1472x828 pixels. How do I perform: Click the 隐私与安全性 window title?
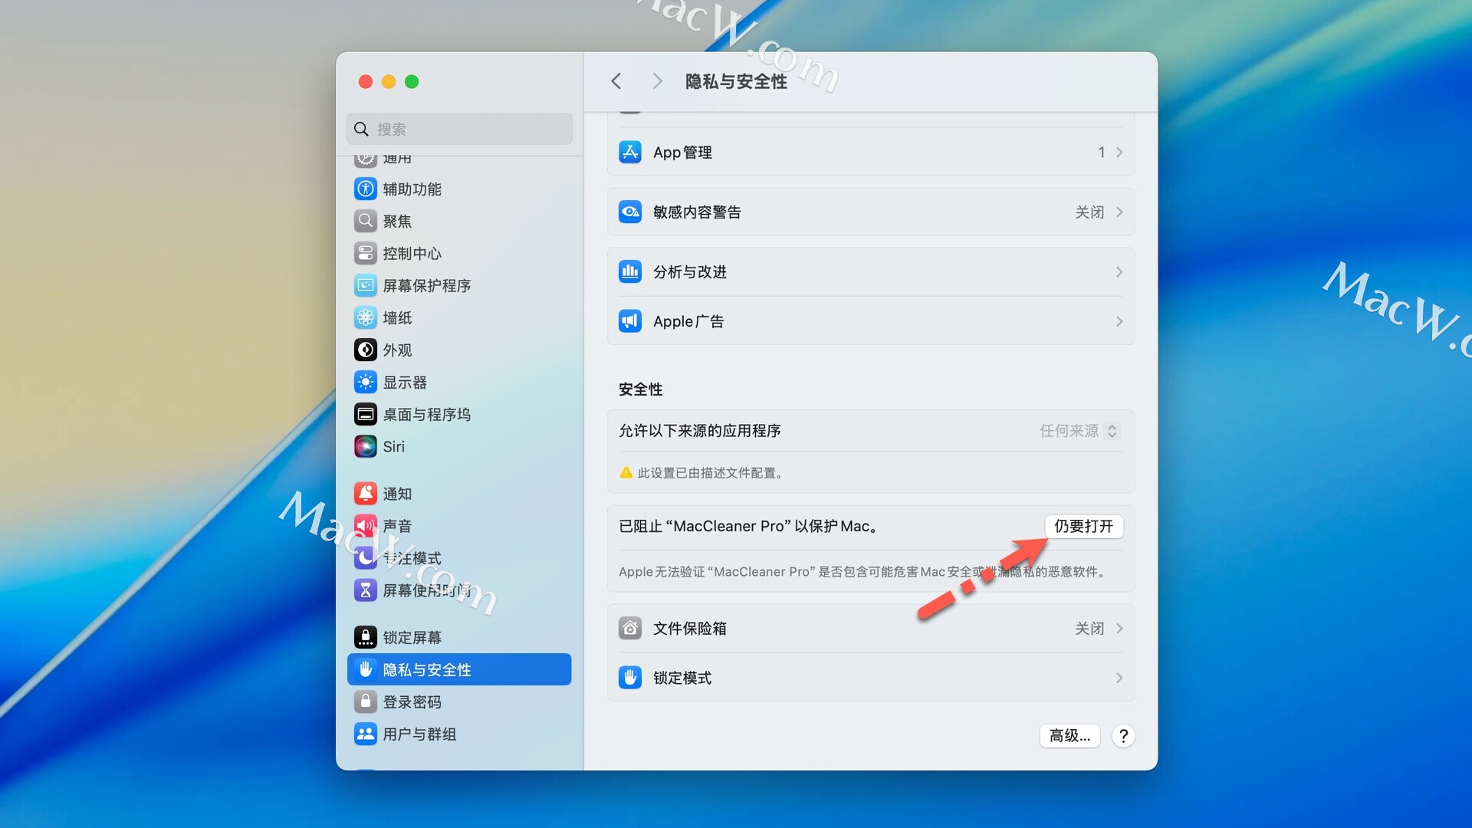pyautogui.click(x=736, y=81)
